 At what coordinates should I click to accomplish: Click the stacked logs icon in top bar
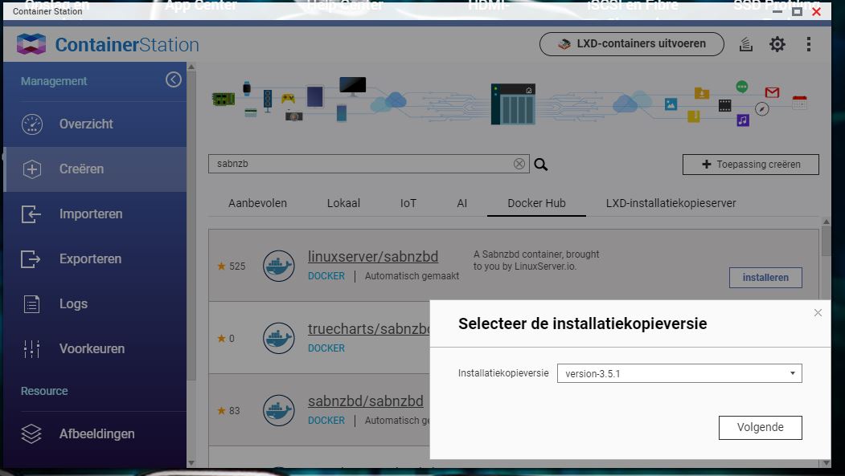click(x=745, y=44)
